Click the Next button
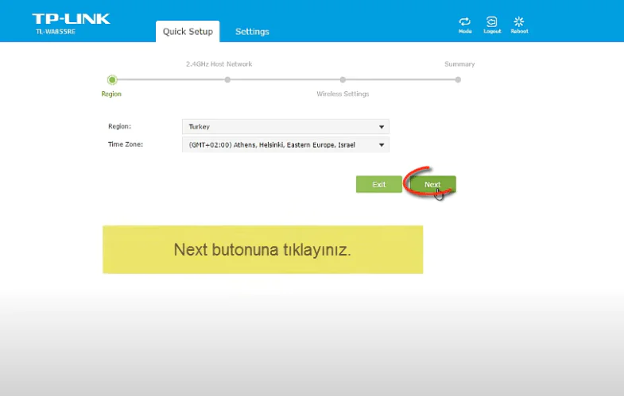Screen dimensions: 624x396 [432, 184]
